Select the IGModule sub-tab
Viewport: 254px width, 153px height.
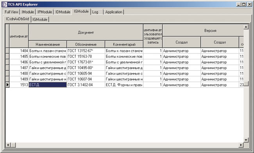[40, 20]
